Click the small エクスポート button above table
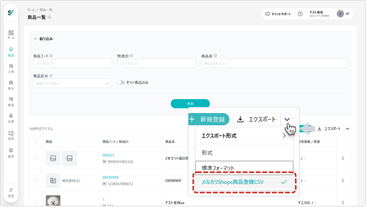This screenshot has width=366, height=207. click(x=329, y=129)
